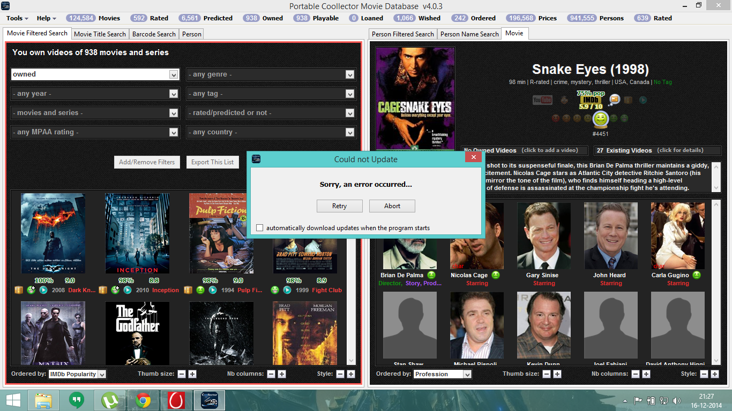Click the box icon under The Dark Knight
Image resolution: width=732 pixels, height=411 pixels.
point(19,290)
